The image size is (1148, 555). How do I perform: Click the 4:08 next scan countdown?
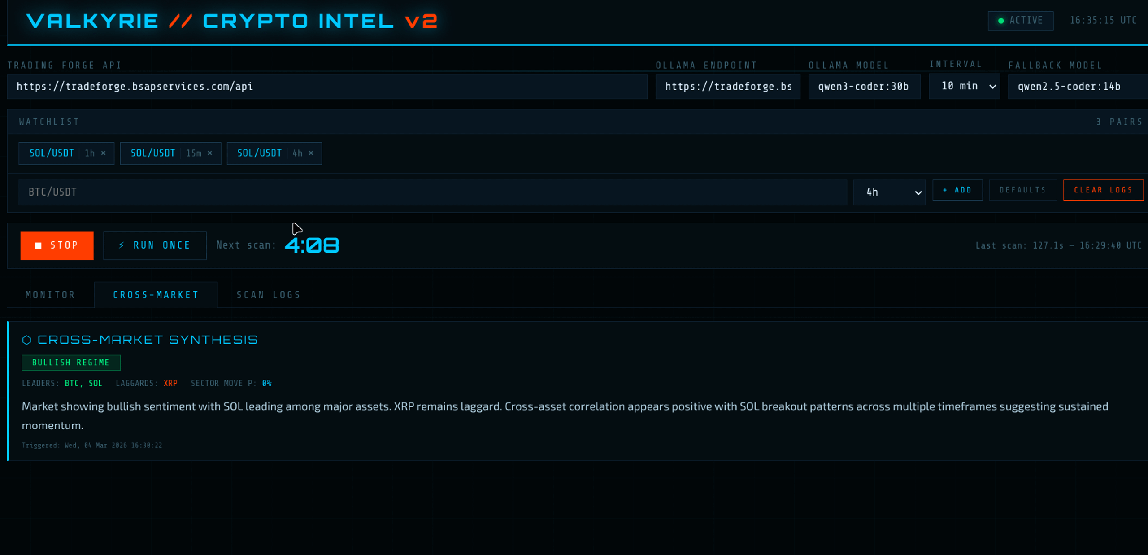(312, 245)
